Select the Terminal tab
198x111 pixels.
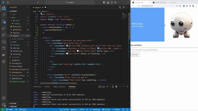[x=72, y=87]
